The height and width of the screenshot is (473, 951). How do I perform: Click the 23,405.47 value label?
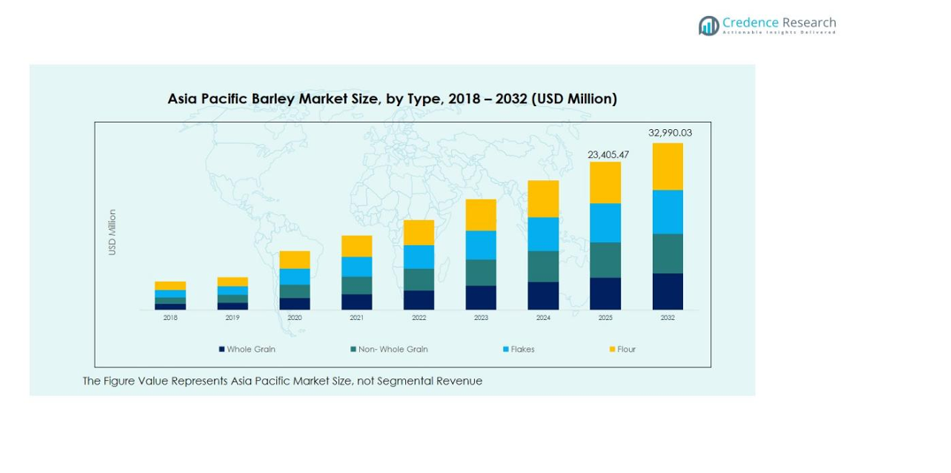[x=608, y=155]
